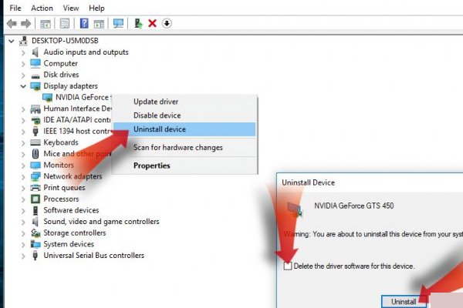Click the blue Help toolbar icon

click(83, 23)
